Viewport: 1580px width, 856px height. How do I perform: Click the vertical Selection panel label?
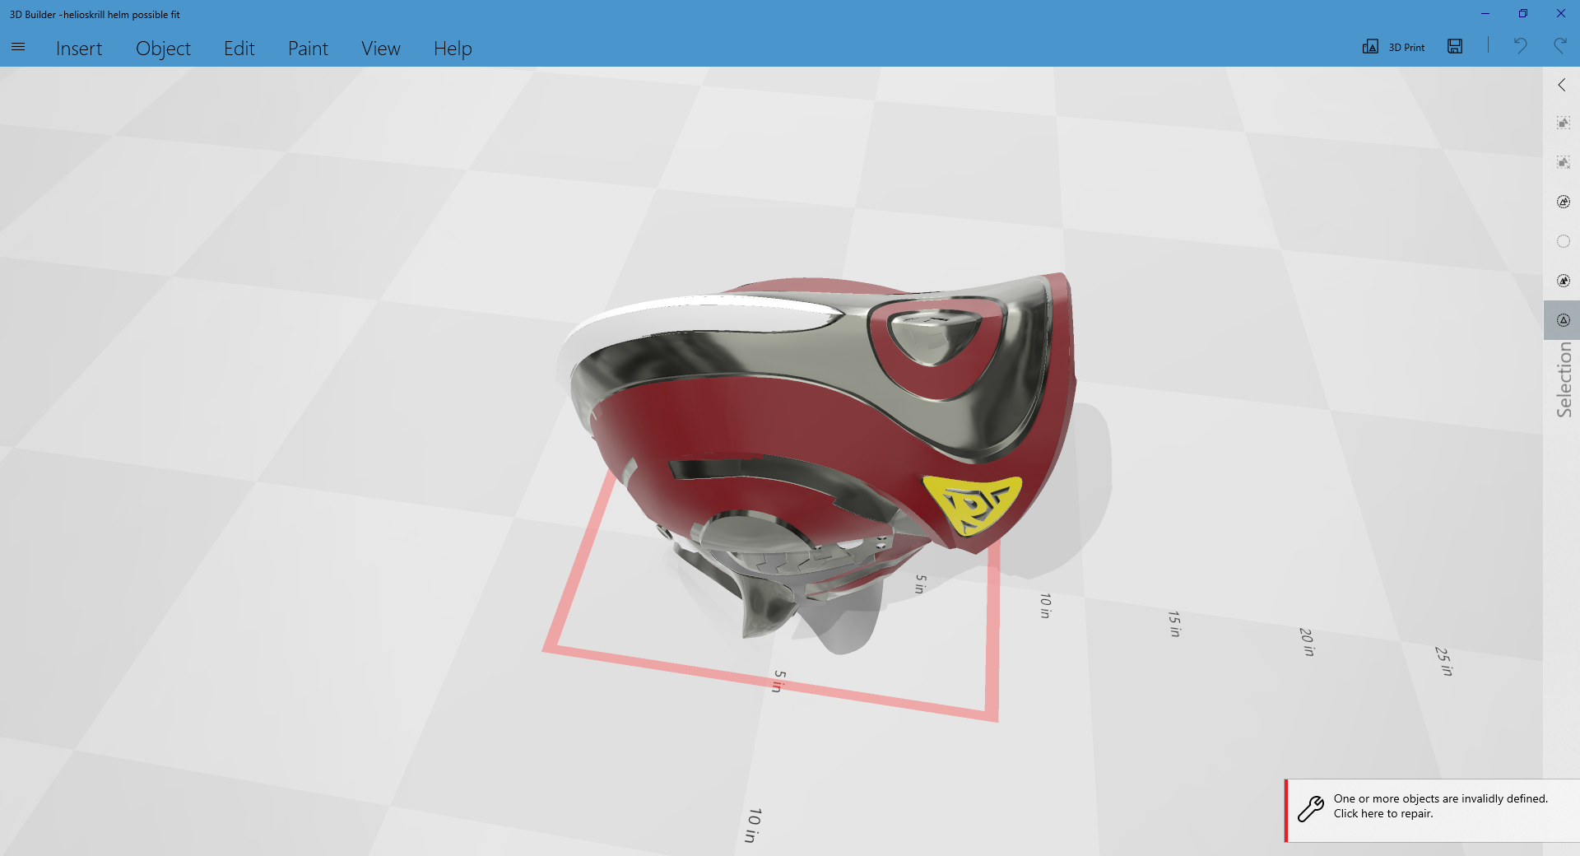tap(1564, 379)
